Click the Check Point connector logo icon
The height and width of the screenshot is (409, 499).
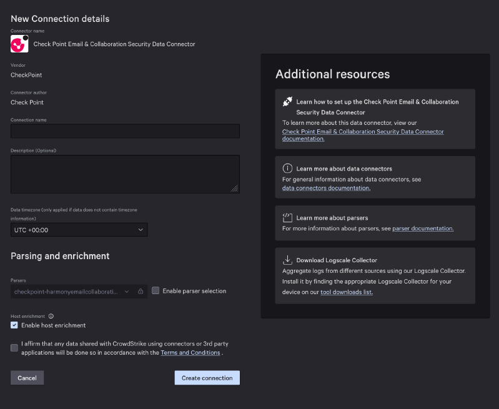(19, 44)
